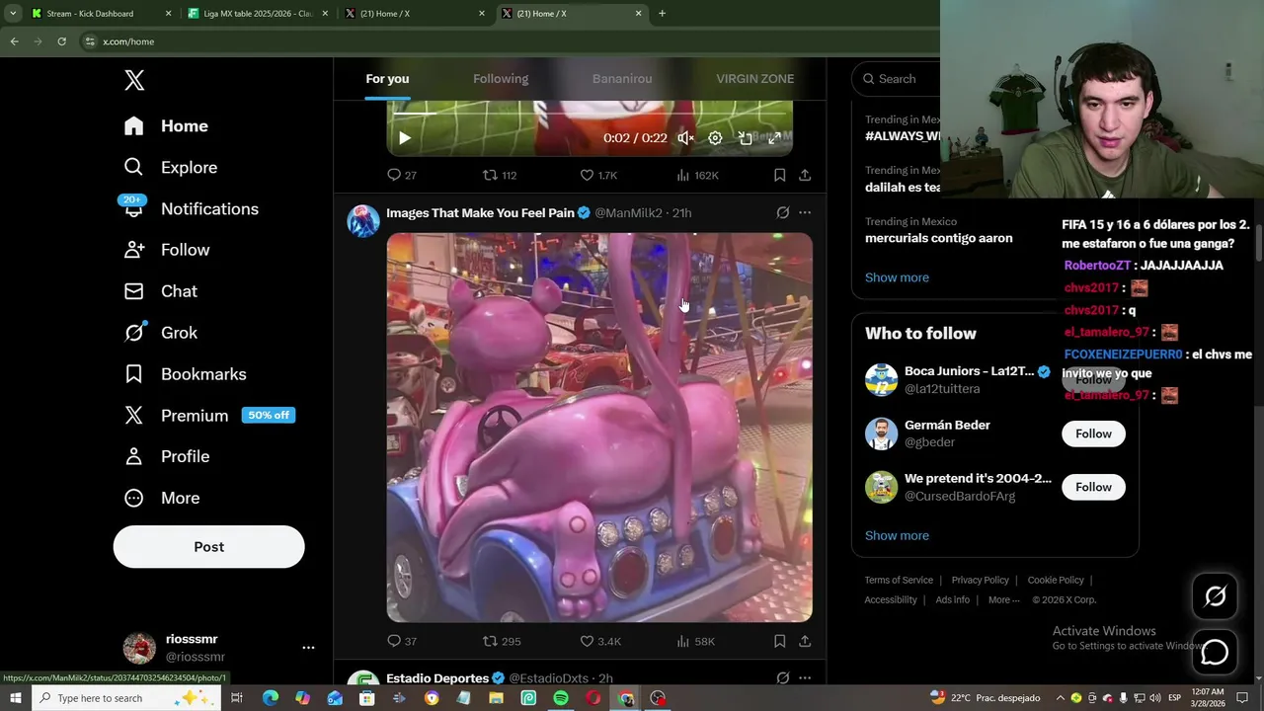Bookmark the ManMilk2 image post
The height and width of the screenshot is (711, 1264).
coord(779,641)
